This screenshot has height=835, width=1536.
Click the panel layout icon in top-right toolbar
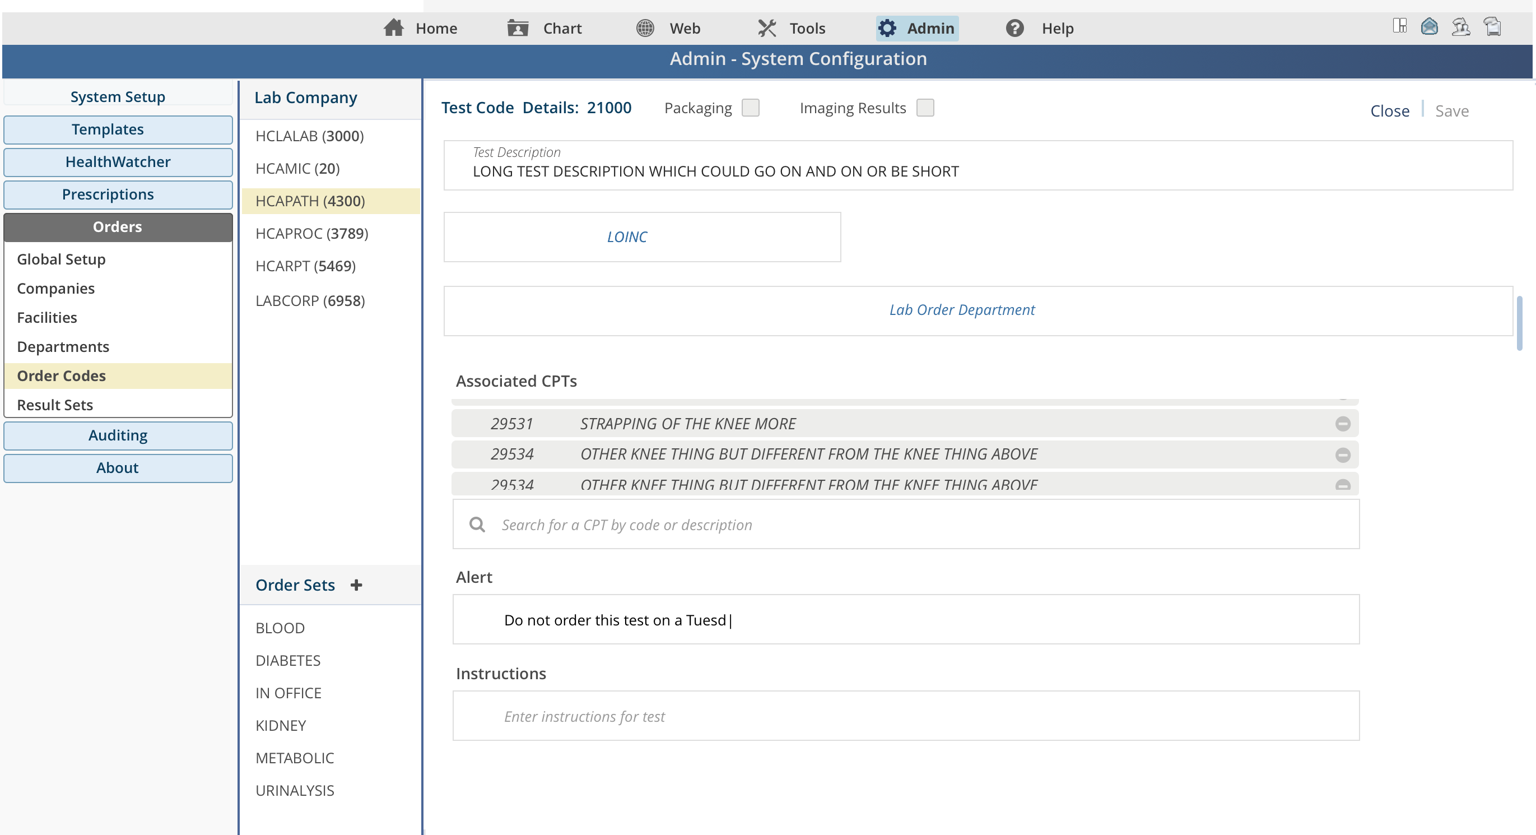coord(1399,26)
